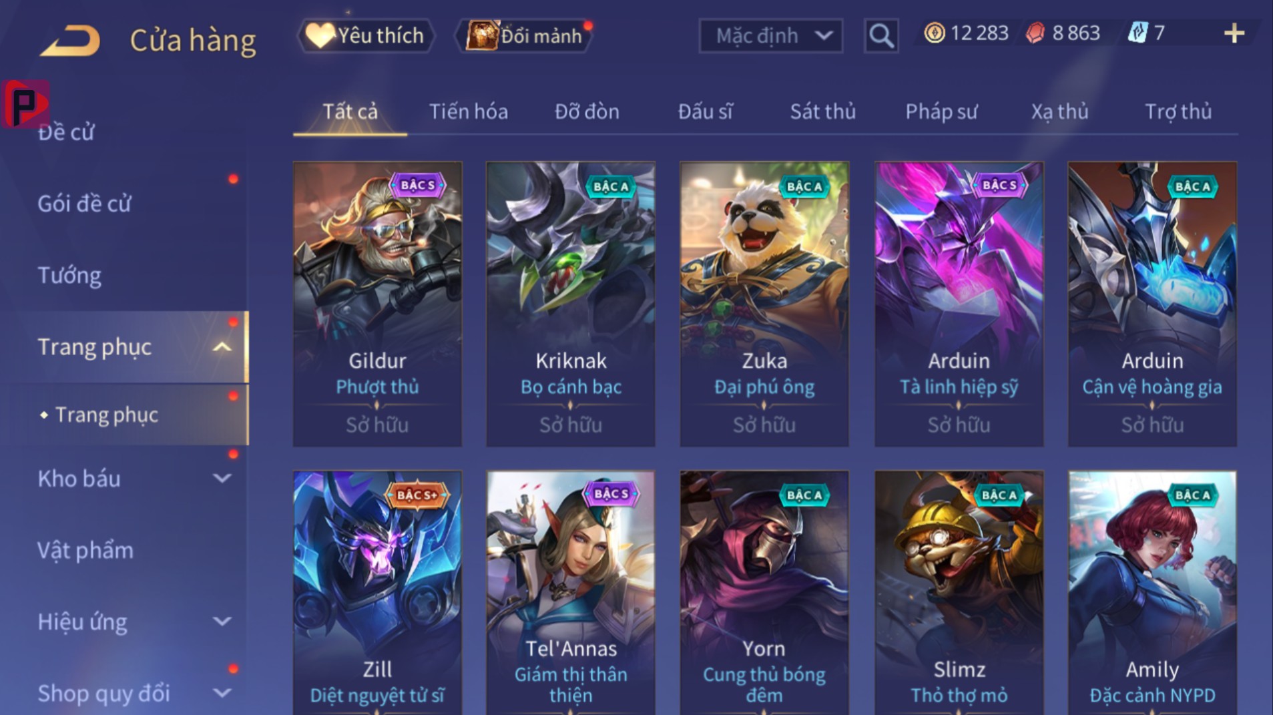
Task: Open the Mặc định sort dropdown
Action: pyautogui.click(x=770, y=35)
